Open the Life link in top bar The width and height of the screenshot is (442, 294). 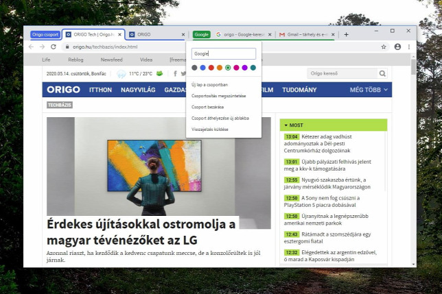click(46, 60)
